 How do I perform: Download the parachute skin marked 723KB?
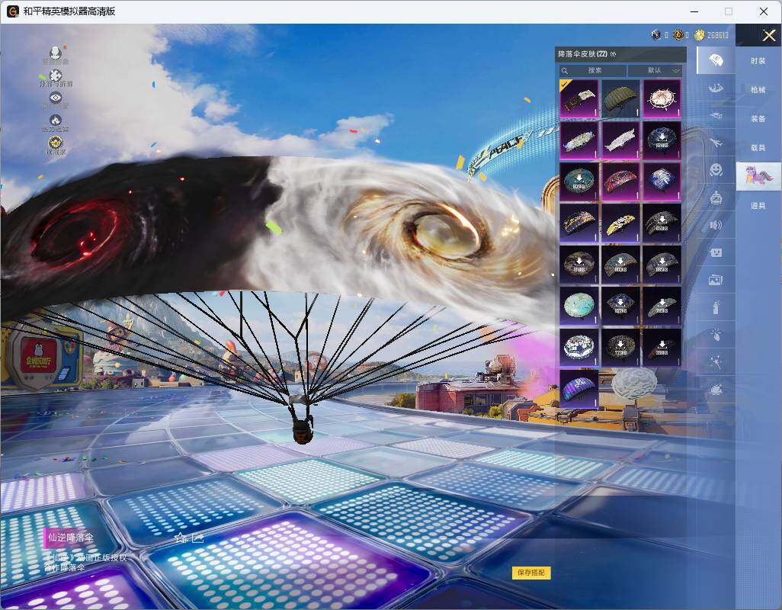tap(620, 347)
